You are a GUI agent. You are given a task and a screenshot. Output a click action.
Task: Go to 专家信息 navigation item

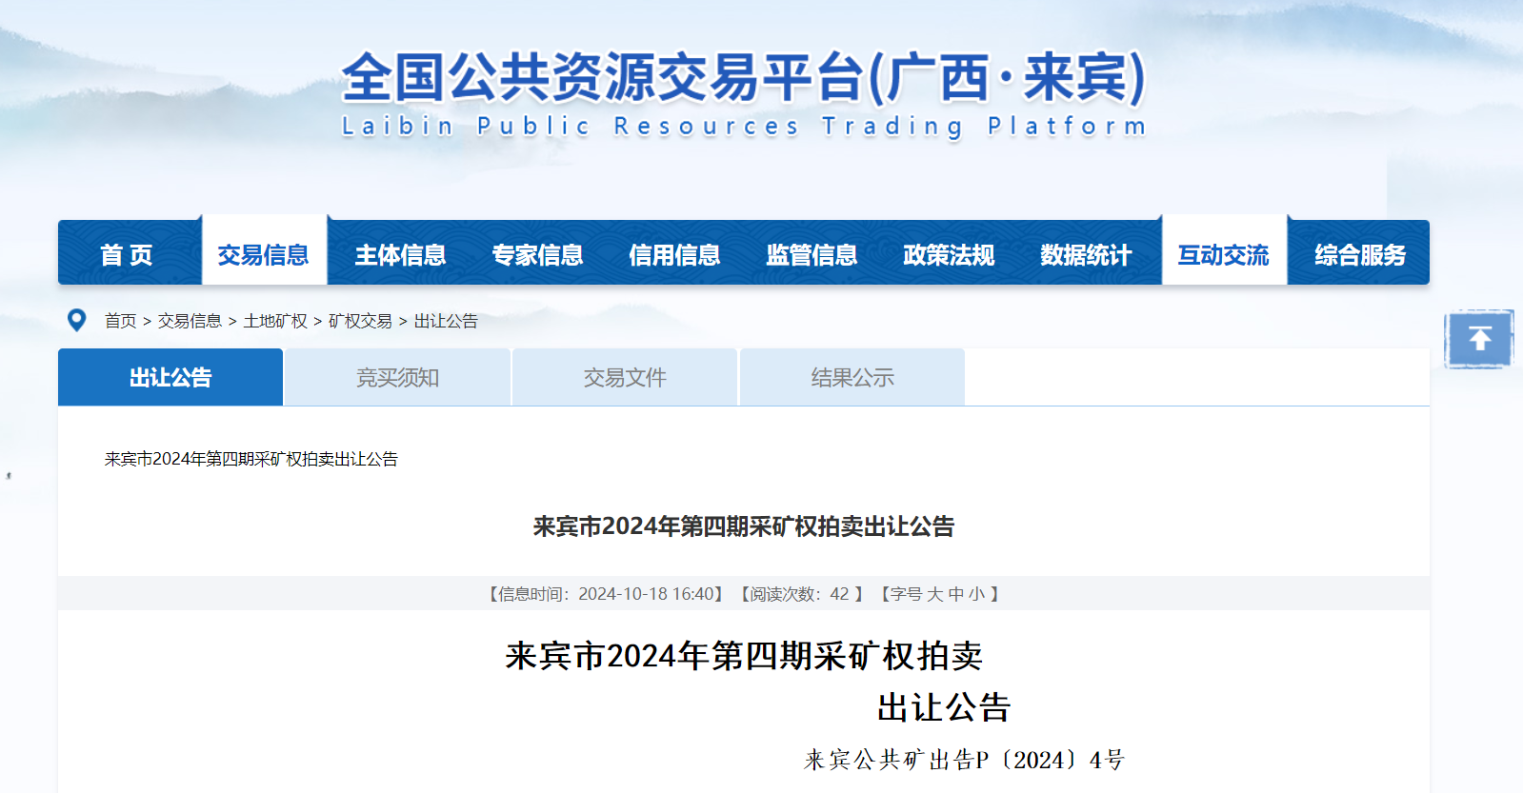[537, 255]
